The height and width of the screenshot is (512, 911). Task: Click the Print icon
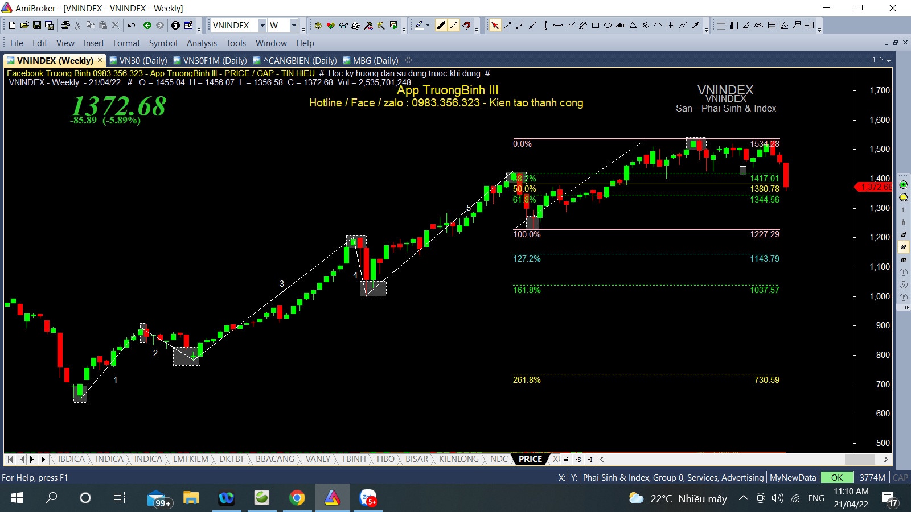[x=65, y=25]
